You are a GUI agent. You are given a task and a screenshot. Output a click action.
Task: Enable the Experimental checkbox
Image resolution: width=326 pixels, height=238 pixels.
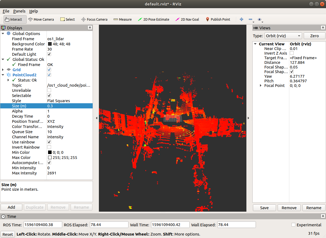(293, 225)
